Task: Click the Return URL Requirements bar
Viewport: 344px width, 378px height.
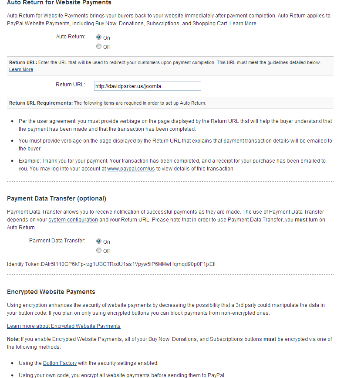Action: click(170, 103)
